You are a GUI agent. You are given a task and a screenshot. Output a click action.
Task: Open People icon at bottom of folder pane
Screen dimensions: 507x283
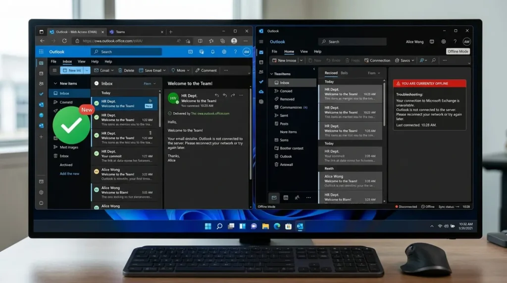[x=297, y=198]
